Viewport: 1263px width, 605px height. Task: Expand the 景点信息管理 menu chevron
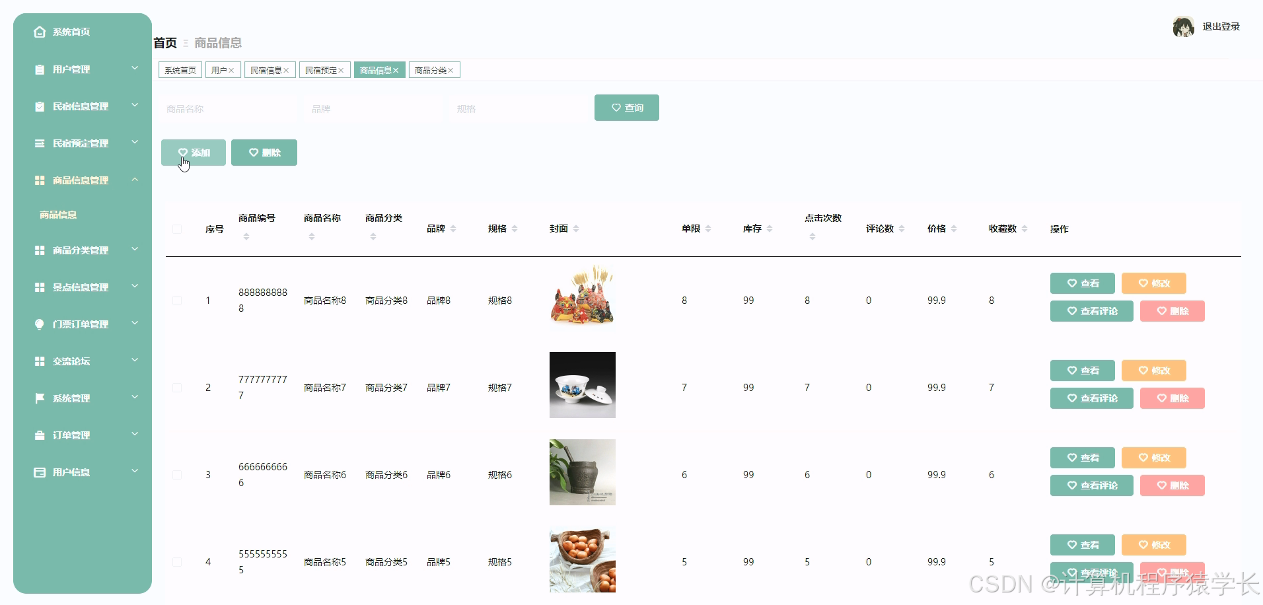[x=135, y=286]
